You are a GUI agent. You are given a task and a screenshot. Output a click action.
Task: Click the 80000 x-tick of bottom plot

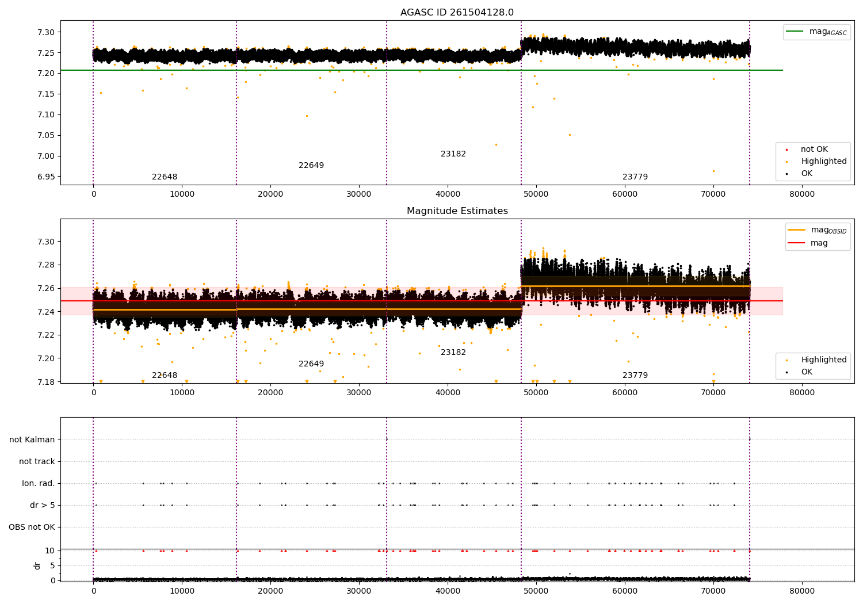802,591
